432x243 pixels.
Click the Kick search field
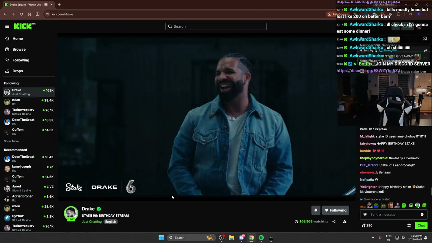pos(216,26)
